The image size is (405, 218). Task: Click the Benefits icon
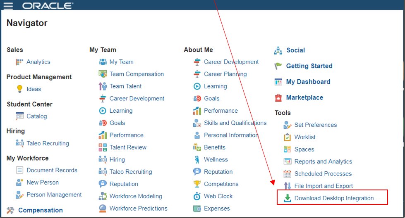tap(197, 147)
